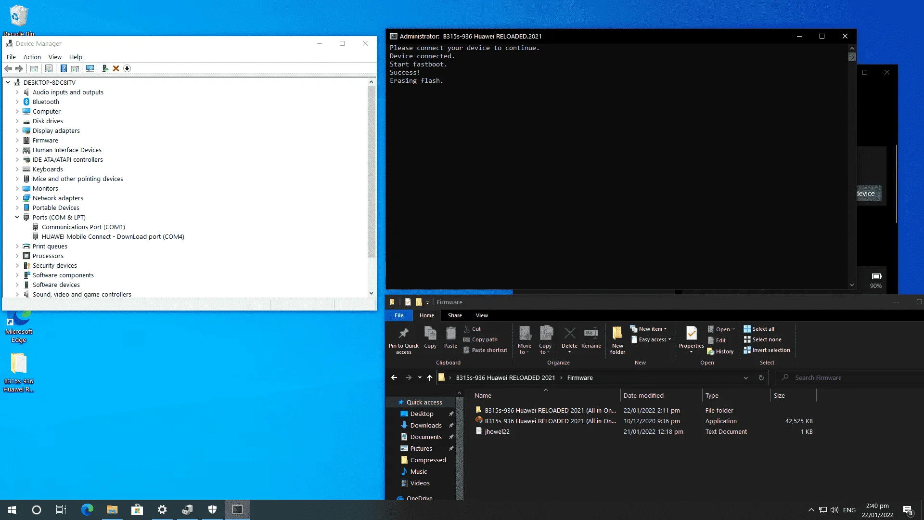Open File menu in Device Manager
The height and width of the screenshot is (520, 924).
click(x=11, y=57)
